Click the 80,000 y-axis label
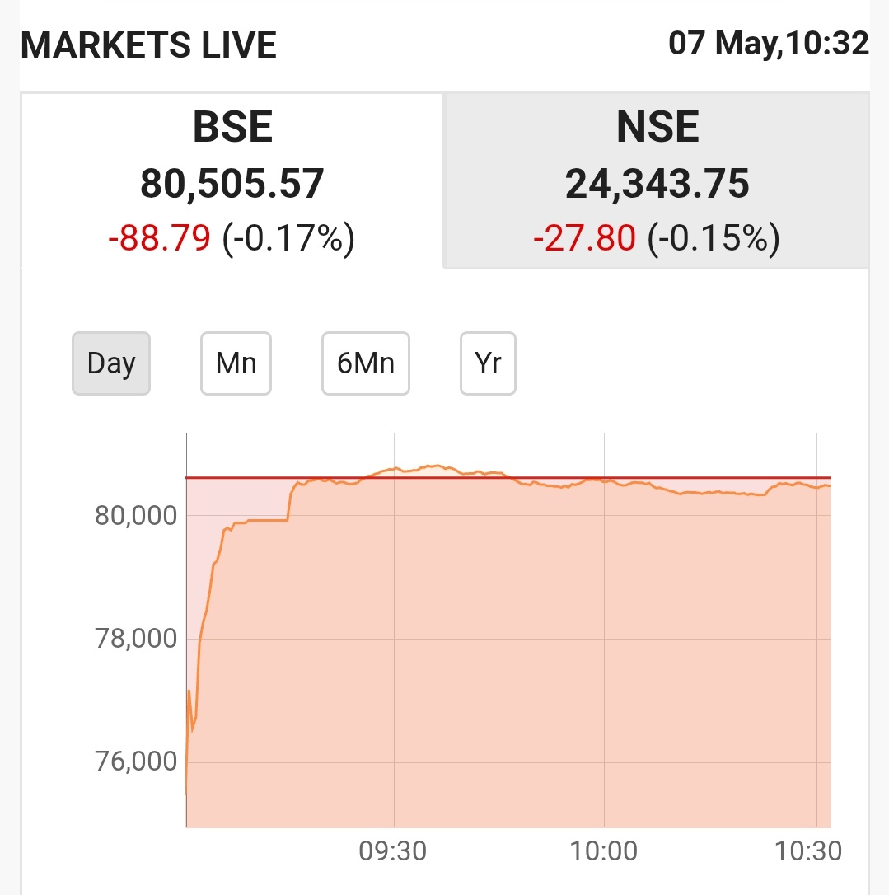The image size is (889, 895). click(136, 516)
